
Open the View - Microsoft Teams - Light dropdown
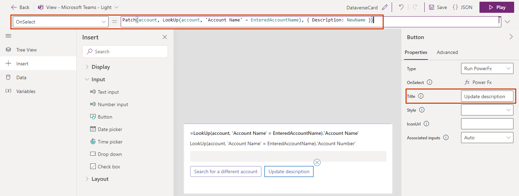78,7
